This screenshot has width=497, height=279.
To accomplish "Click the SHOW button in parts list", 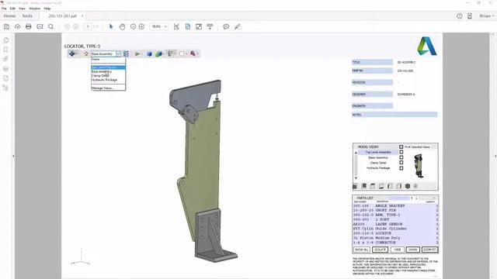I will (412, 250).
